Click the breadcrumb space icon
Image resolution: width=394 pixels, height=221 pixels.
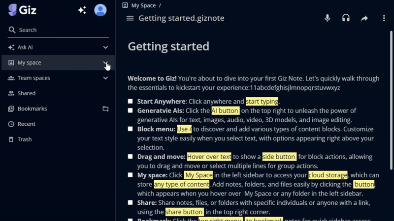(x=125, y=5)
